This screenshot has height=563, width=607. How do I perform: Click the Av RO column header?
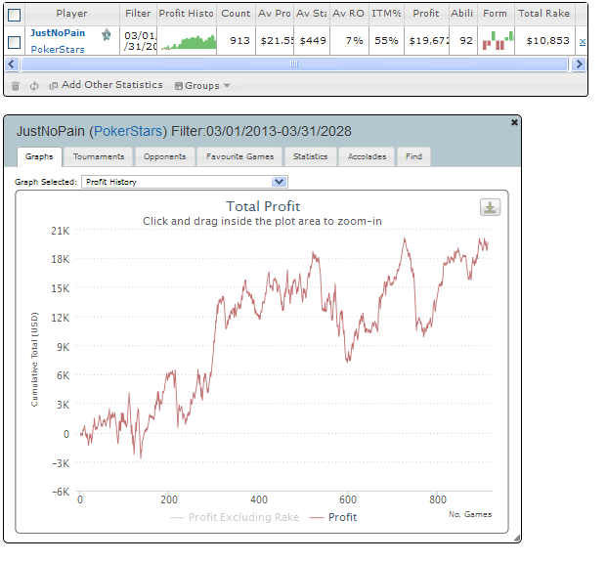349,14
